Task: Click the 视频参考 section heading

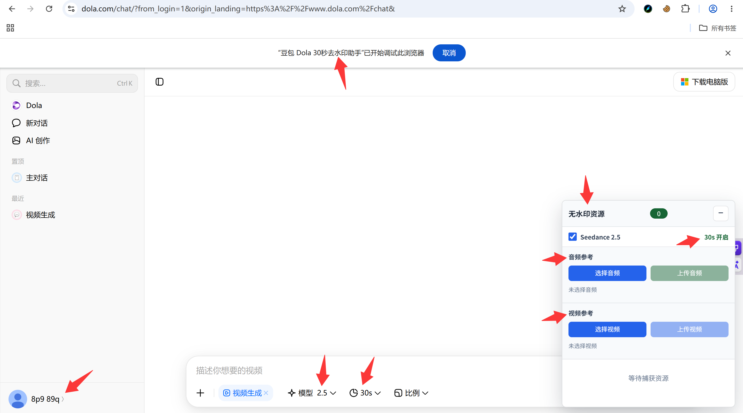Action: [x=581, y=313]
